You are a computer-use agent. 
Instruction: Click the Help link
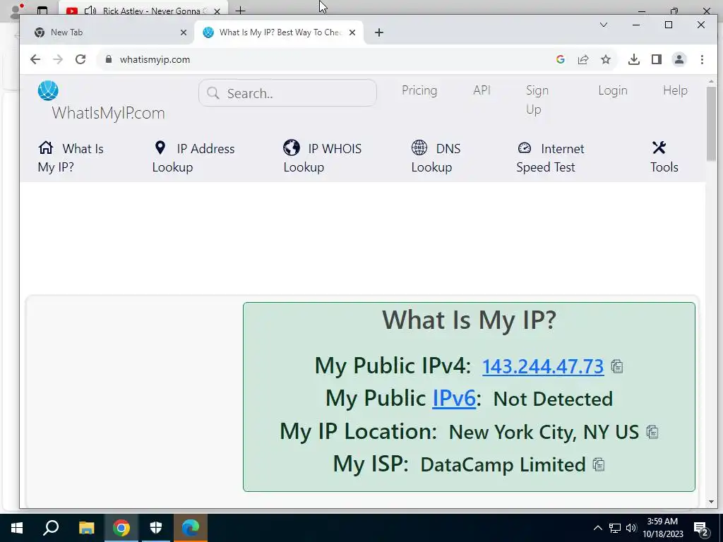675,90
